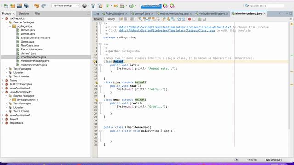
Task: Collapse codinguruba Source Packages node
Action: (x=6, y=22)
